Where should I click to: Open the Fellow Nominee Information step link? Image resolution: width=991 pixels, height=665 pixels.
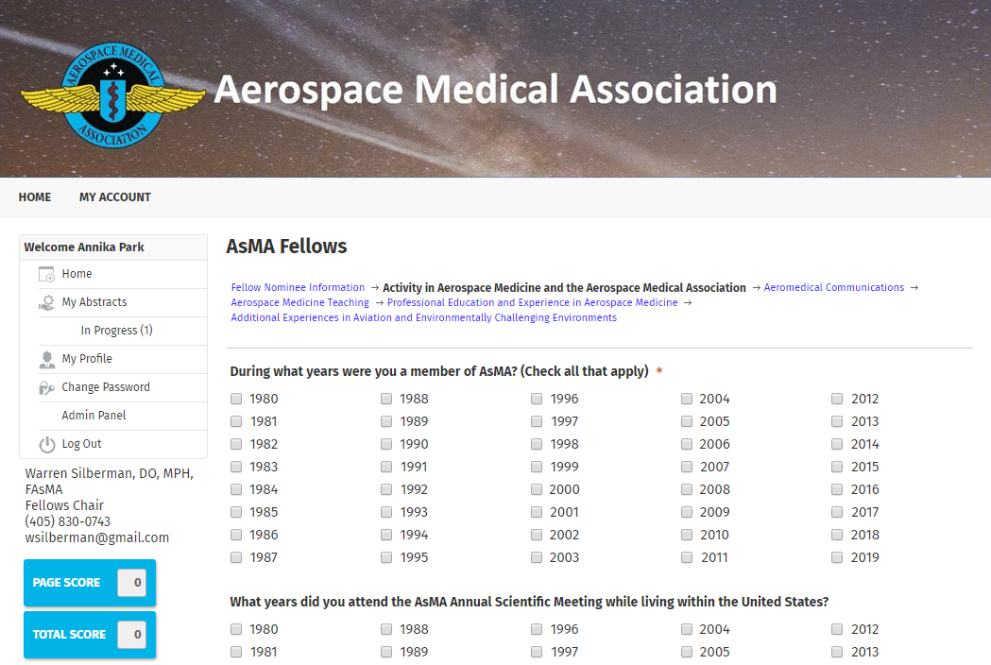(x=298, y=287)
